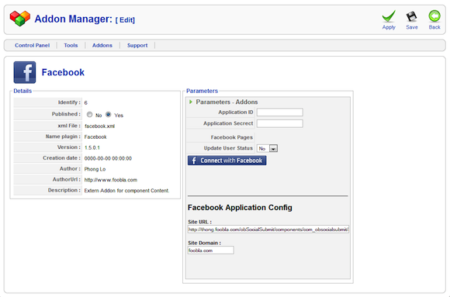Click the author name Phong Lo
Viewport: 450px width, 297px height.
coord(95,169)
